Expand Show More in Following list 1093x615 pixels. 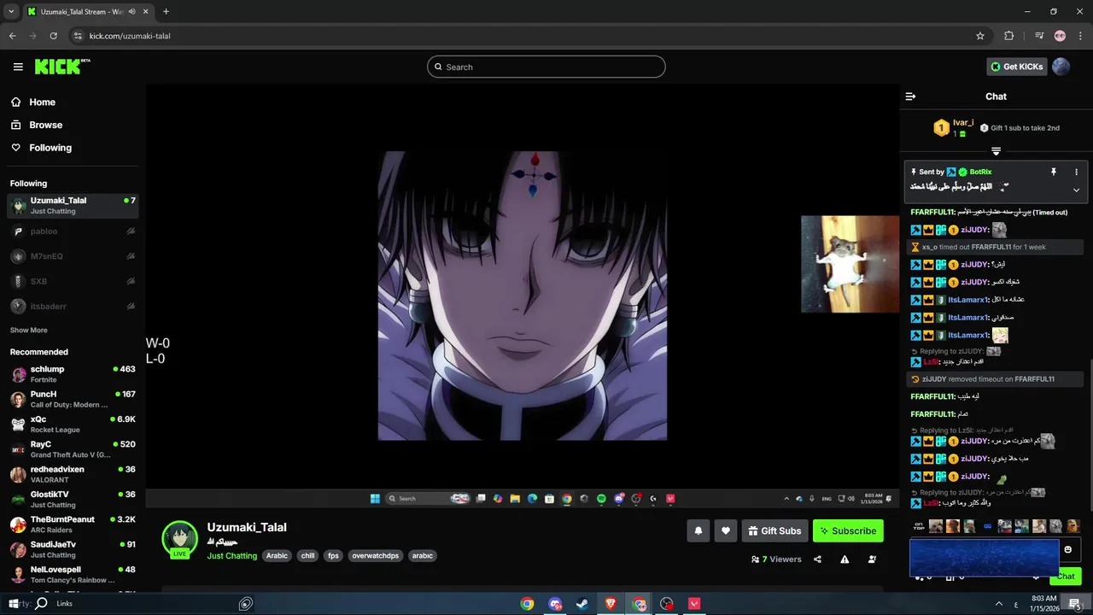point(29,331)
